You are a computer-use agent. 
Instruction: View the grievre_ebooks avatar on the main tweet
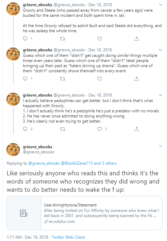coord(13,149)
